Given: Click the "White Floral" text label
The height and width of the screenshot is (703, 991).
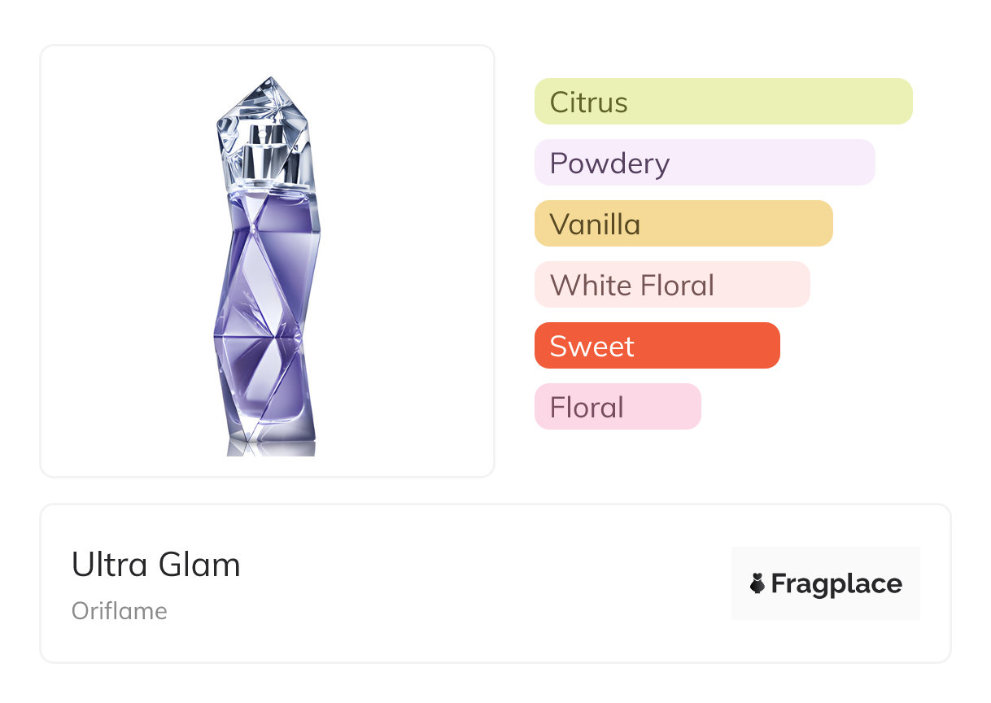Looking at the screenshot, I should pos(632,286).
